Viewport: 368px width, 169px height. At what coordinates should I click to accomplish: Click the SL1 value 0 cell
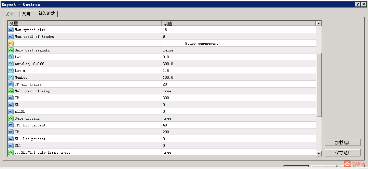point(239,145)
